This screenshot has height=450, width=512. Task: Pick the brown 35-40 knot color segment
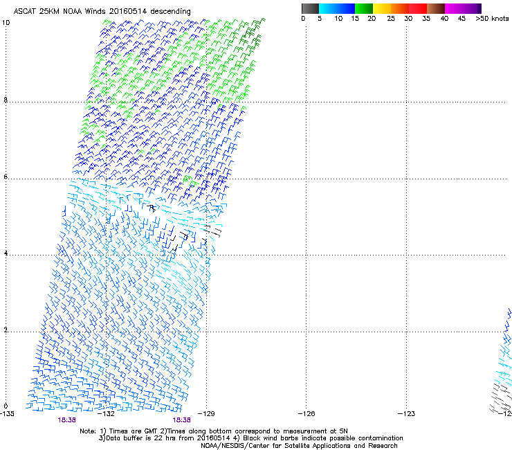[436, 8]
